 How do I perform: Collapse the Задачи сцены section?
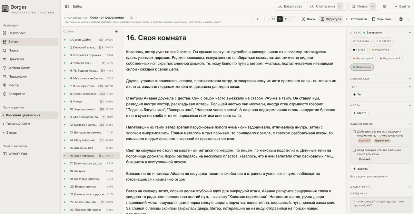point(410,124)
